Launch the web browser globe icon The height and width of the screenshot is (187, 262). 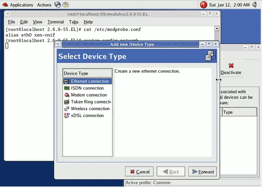(58, 5)
